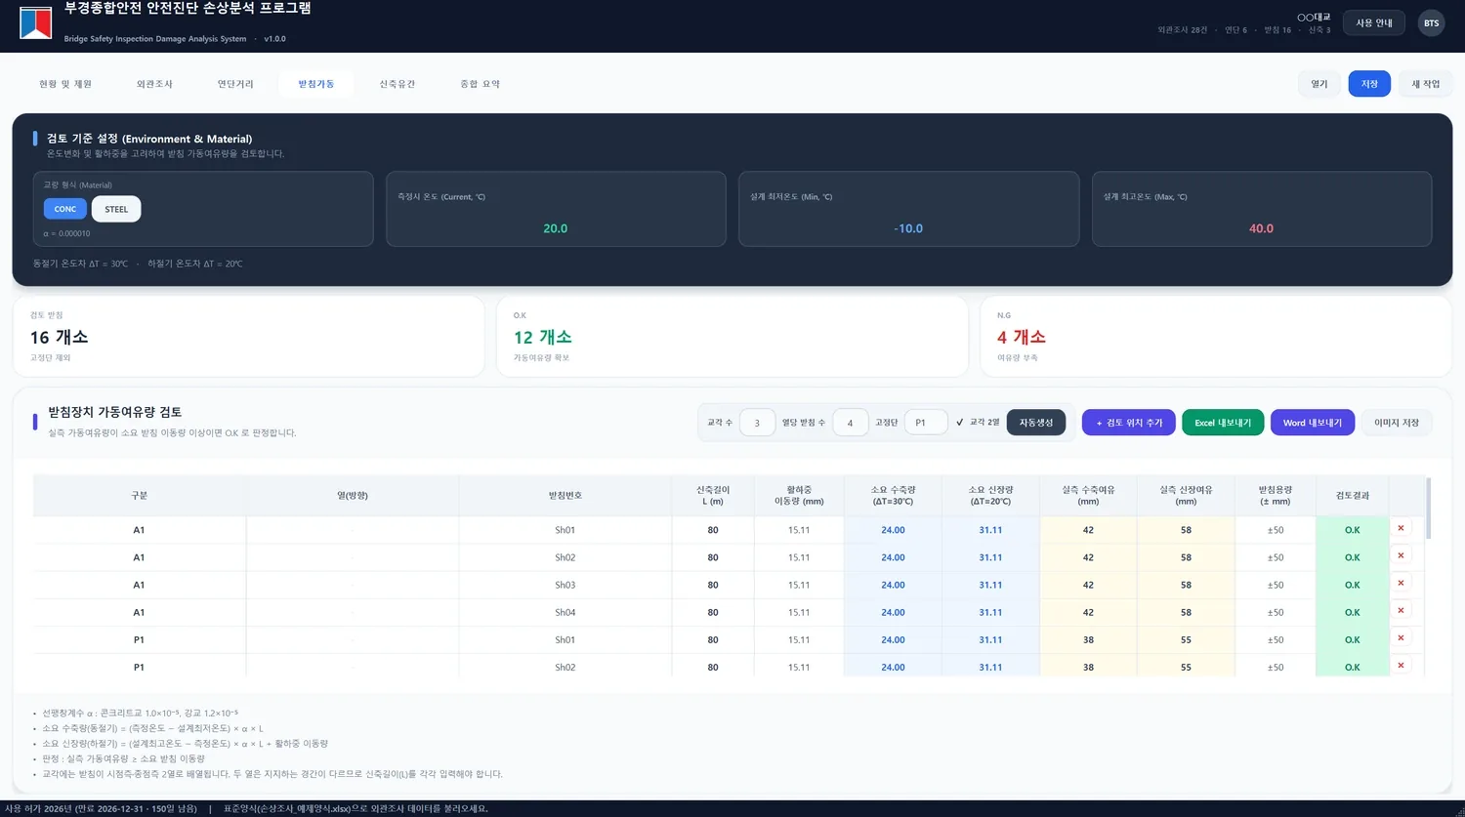Click the bearing table vertical scrollbar

click(1429, 508)
